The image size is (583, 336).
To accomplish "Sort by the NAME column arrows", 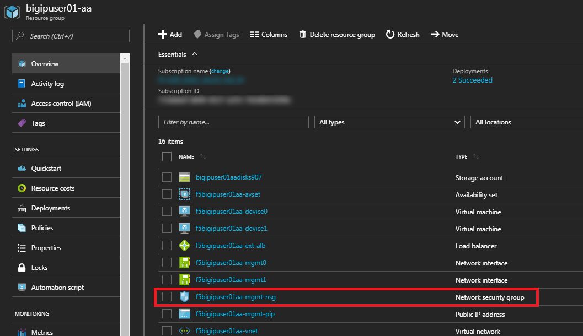I will coord(202,156).
